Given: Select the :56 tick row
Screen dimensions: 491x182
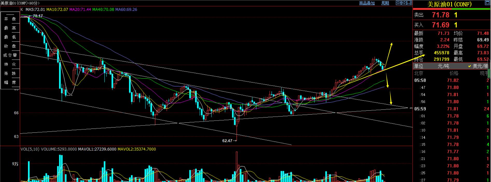Looking at the screenshot, I should (x=451, y=102).
